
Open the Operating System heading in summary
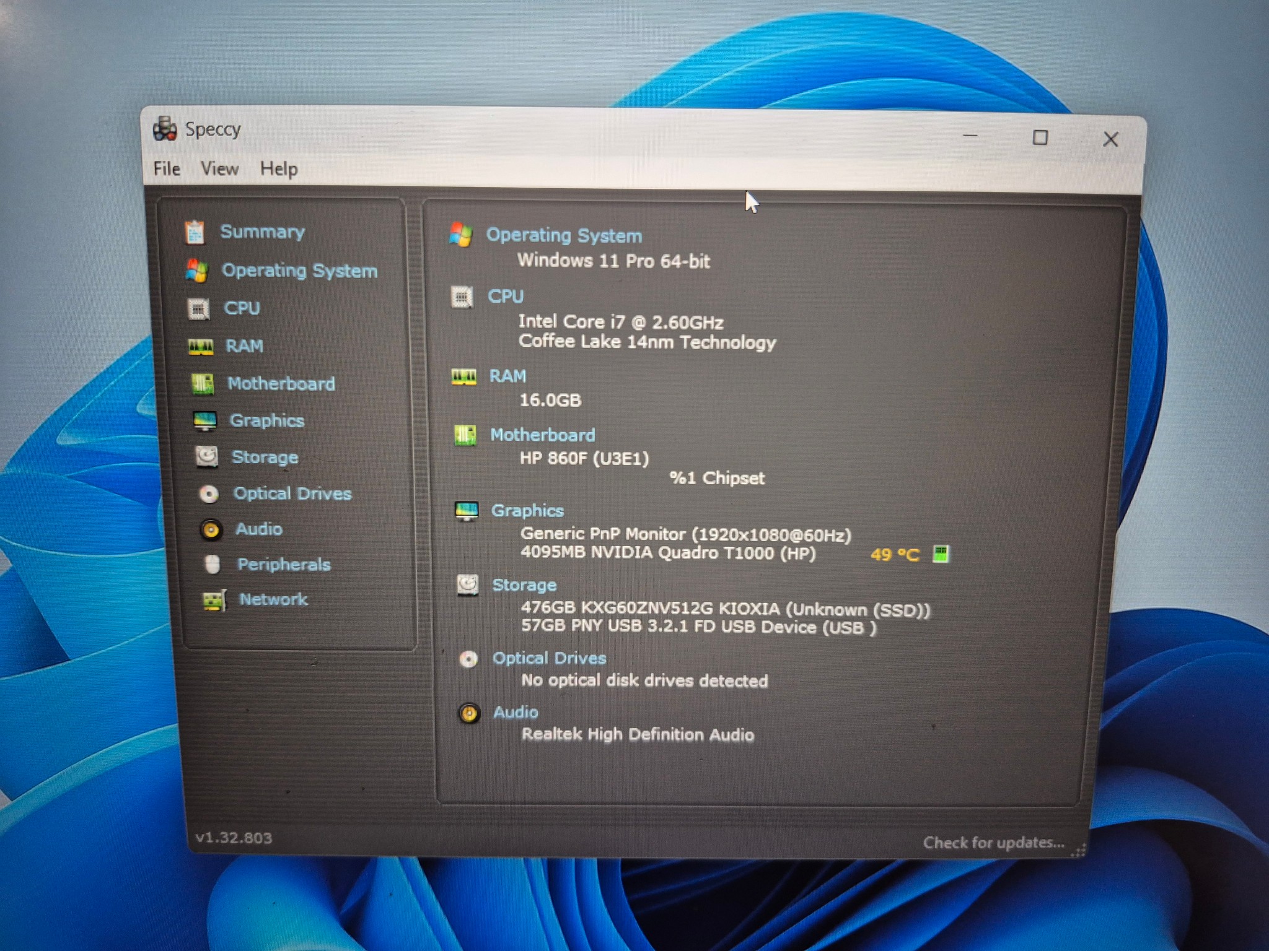coord(564,235)
